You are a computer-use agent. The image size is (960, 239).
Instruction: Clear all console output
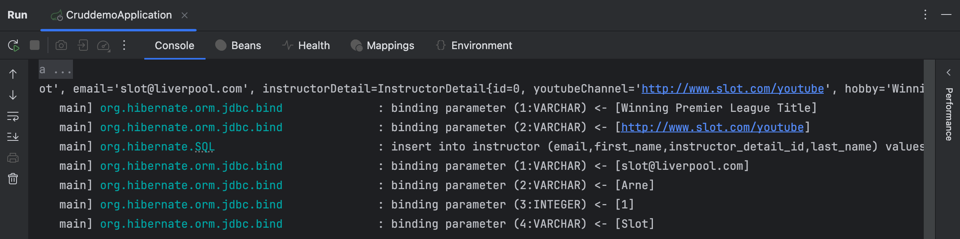pyautogui.click(x=13, y=179)
